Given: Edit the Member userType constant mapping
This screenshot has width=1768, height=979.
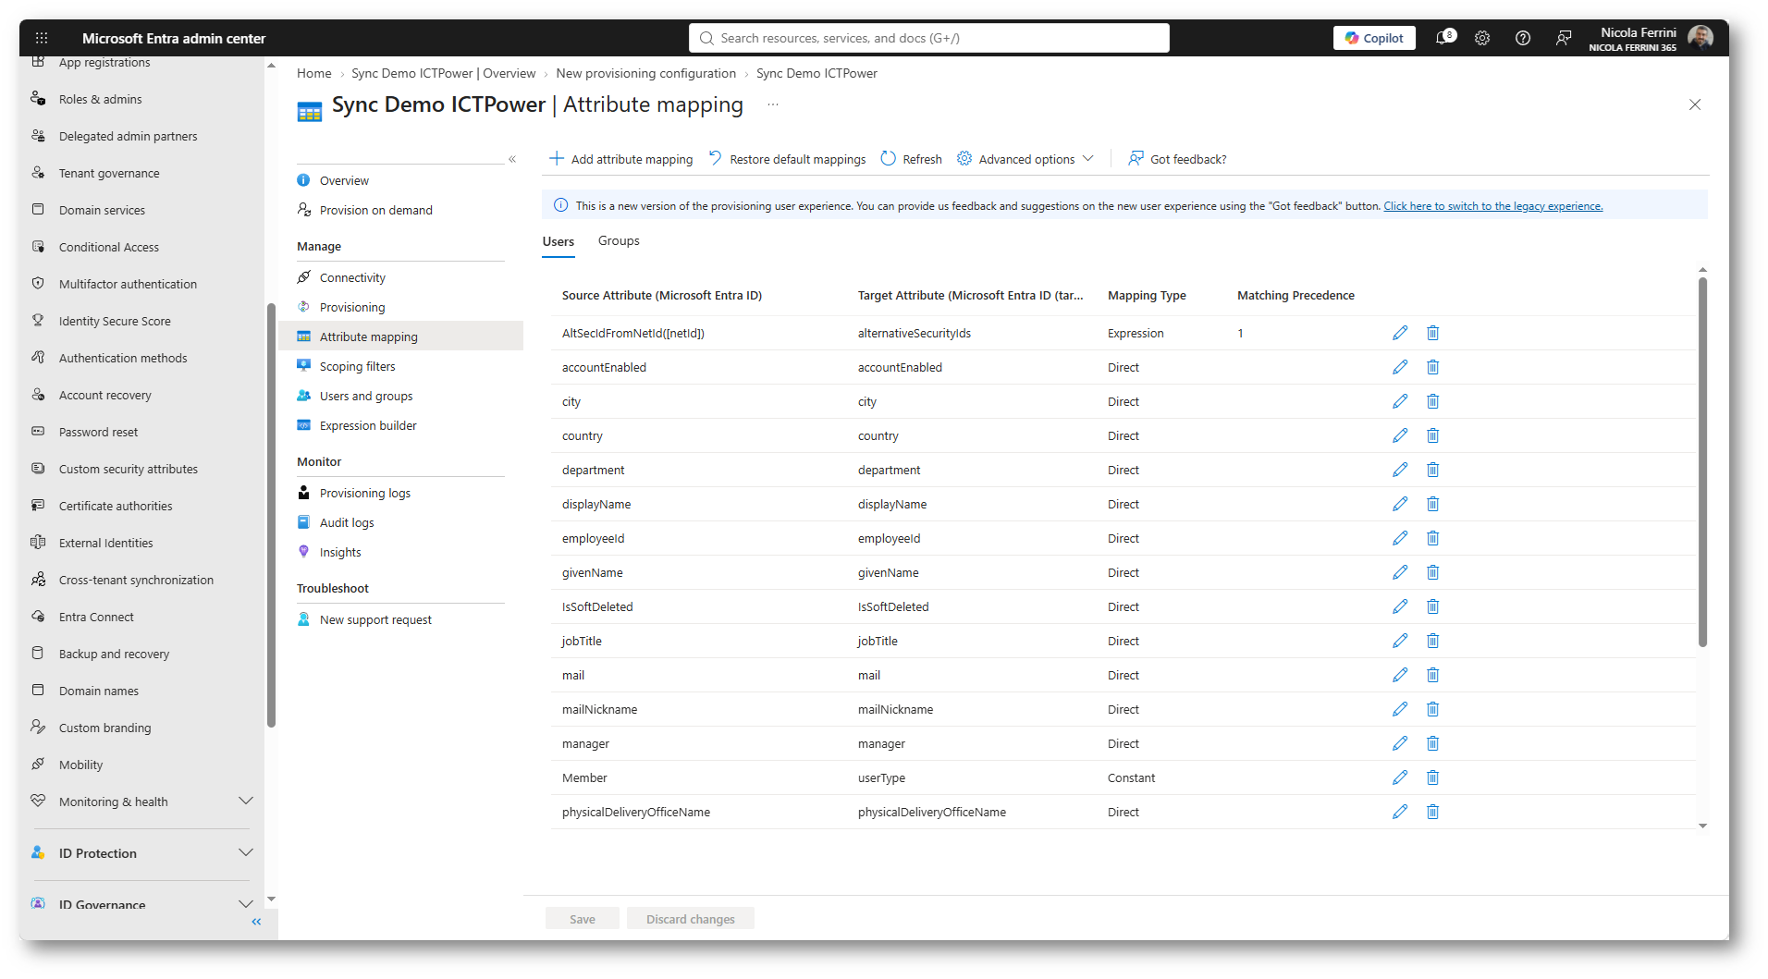Looking at the screenshot, I should pos(1400,777).
